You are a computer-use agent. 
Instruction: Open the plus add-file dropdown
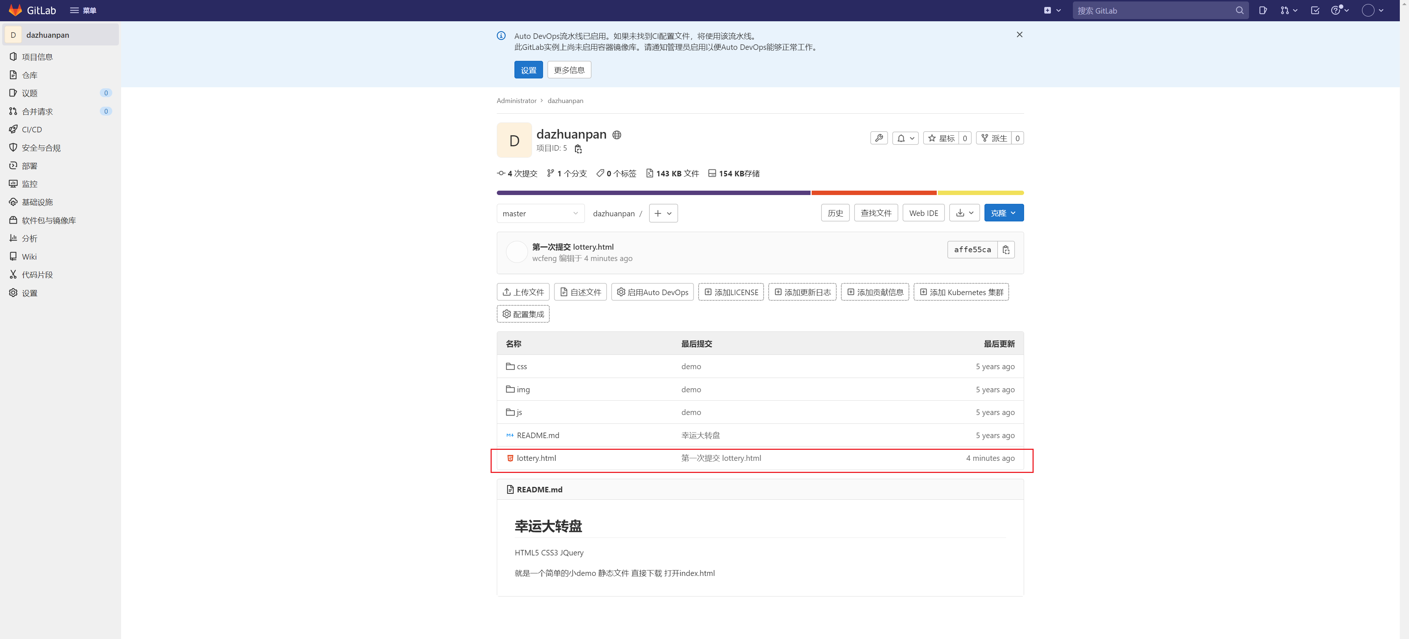(x=663, y=213)
